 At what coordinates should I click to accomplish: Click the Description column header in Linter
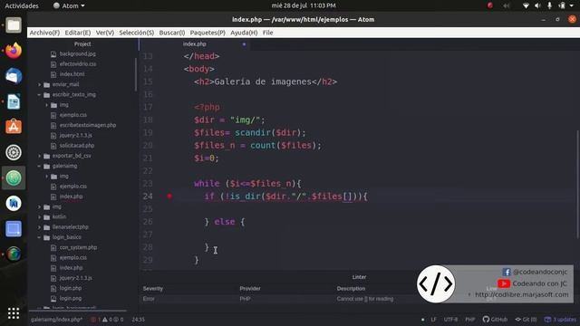351,289
